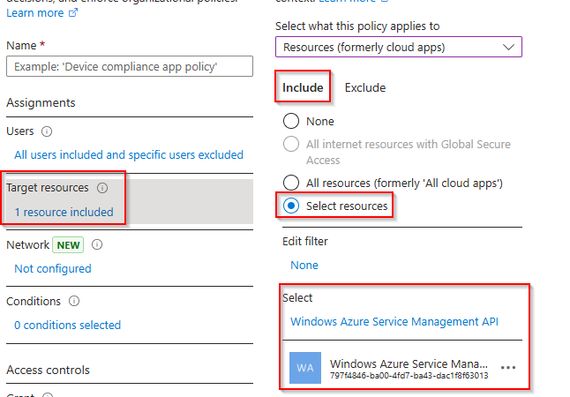Click the WA application avatar icon
The image size is (570, 397).
[305, 368]
